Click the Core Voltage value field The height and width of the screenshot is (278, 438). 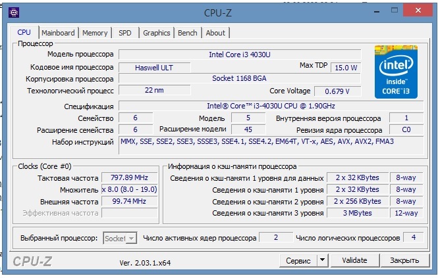[x=337, y=91]
